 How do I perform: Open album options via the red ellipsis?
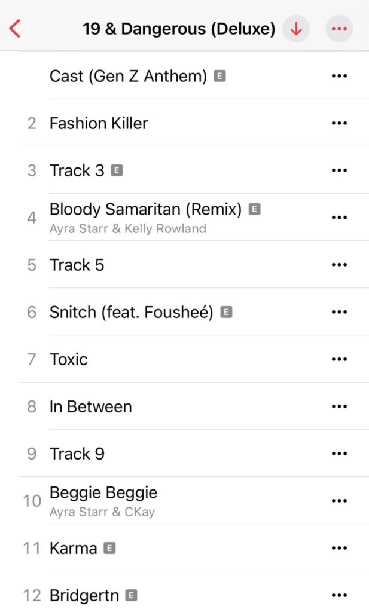pyautogui.click(x=339, y=29)
